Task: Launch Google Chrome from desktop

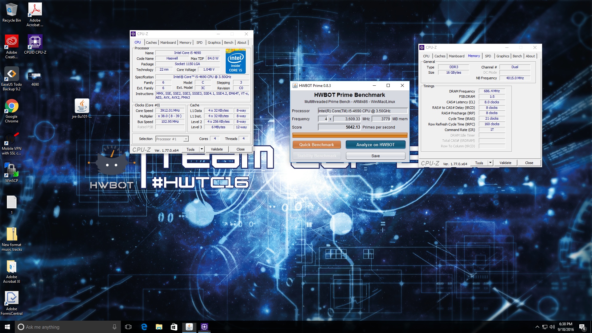Action: pos(11,111)
